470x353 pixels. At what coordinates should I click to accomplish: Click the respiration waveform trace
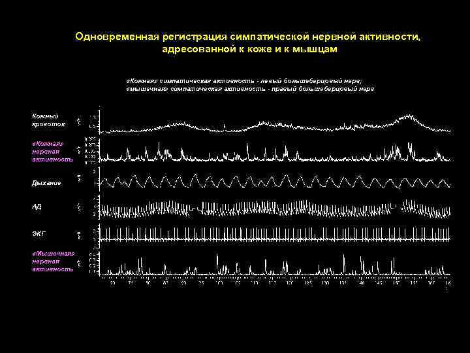[x=275, y=181]
